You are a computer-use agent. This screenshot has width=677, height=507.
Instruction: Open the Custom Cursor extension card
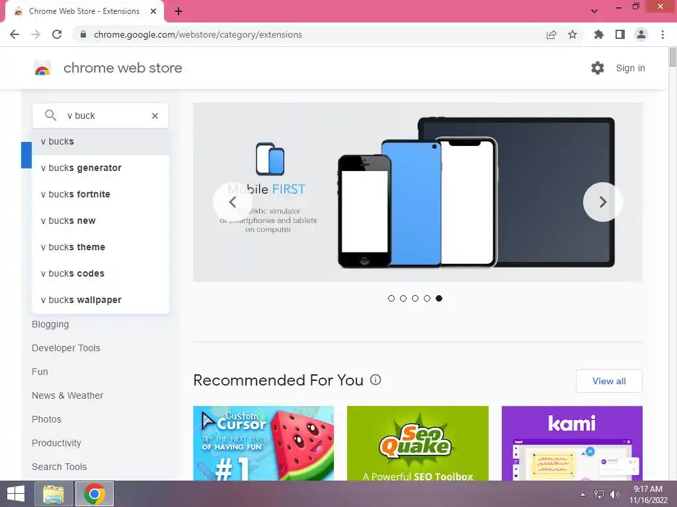[263, 443]
